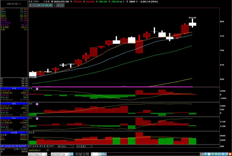Select the 5-minute timeframe button
The image size is (232, 156).
pos(34,5)
